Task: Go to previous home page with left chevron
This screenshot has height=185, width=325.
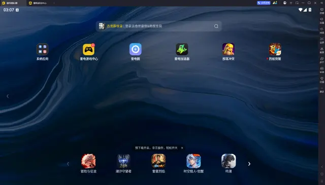Action: [x=8, y=96]
